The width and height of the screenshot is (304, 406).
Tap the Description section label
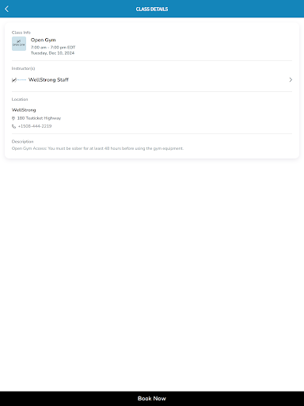22,142
